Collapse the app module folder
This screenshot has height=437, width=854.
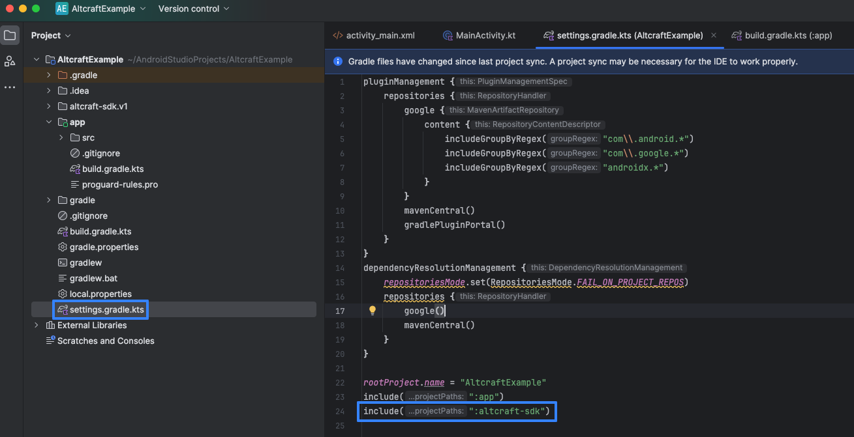49,122
